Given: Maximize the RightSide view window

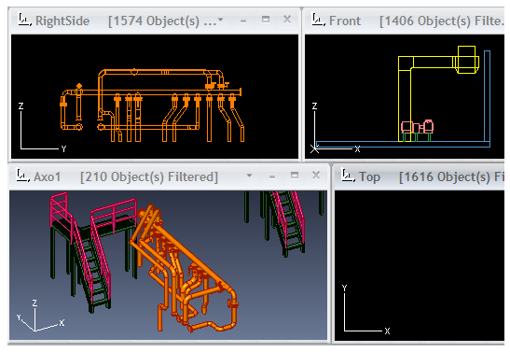Looking at the screenshot, I should (x=266, y=20).
